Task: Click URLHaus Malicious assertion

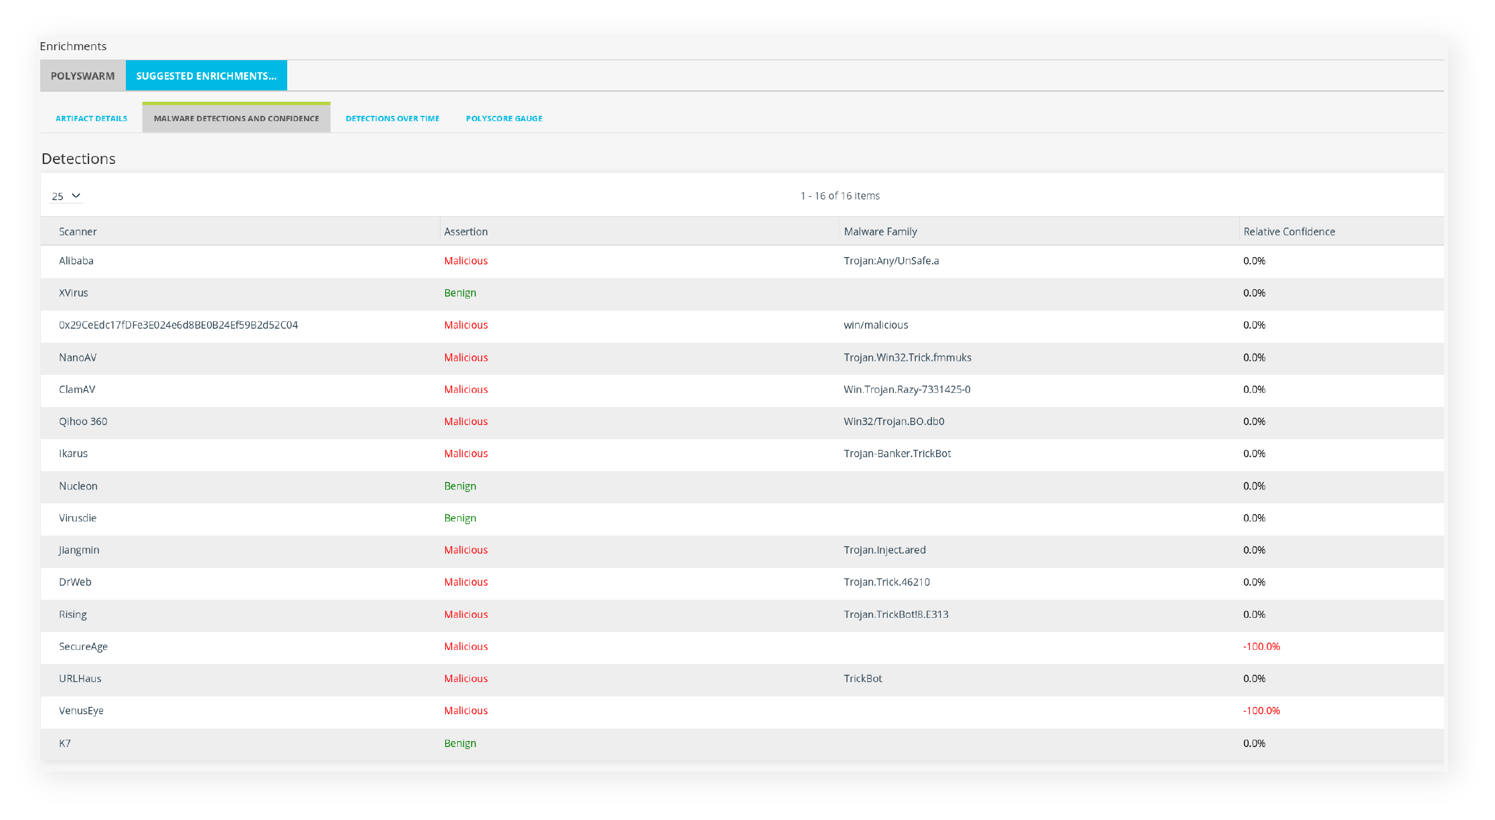Action: (466, 679)
